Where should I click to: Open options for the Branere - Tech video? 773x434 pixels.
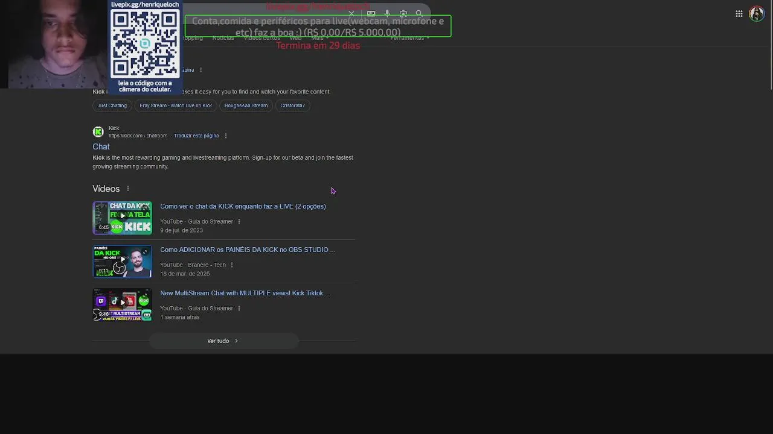click(x=231, y=265)
